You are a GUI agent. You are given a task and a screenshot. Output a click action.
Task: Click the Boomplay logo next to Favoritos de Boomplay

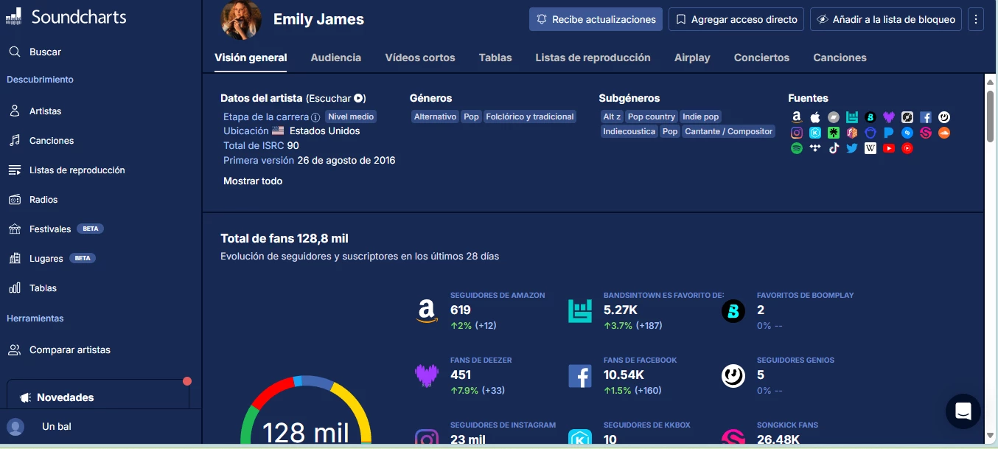click(x=733, y=311)
